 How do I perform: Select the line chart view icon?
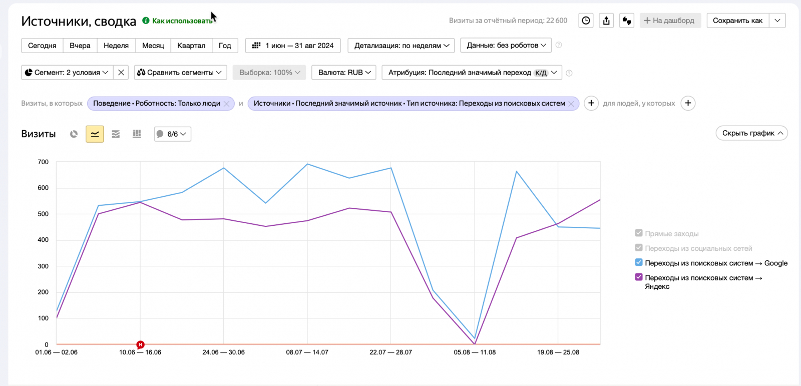[x=95, y=134]
